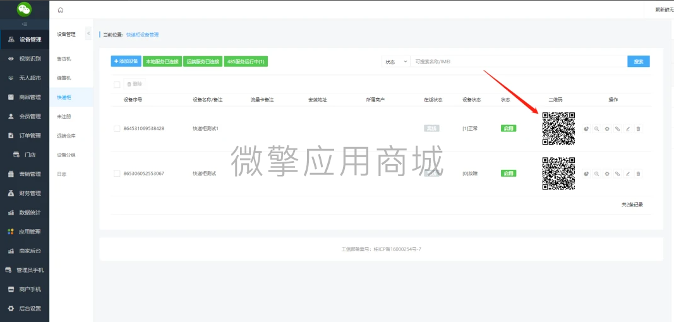Screen dimensions: 674x322
Task: Click the 启用 status tag in the 865306052553067 row
Action: coord(509,173)
